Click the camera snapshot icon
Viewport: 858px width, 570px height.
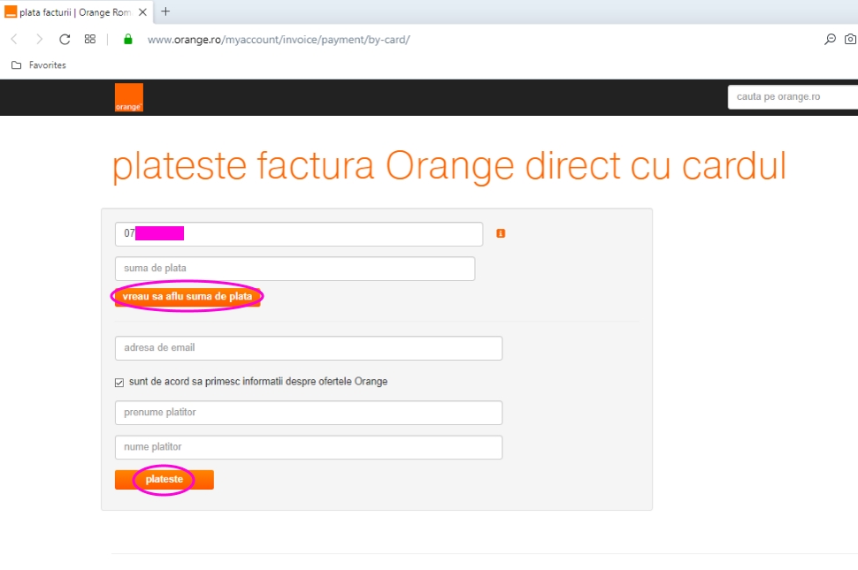pos(850,39)
